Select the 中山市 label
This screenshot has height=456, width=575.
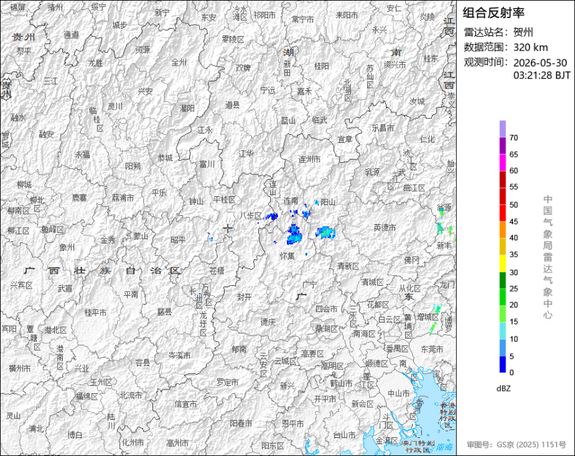398,393
